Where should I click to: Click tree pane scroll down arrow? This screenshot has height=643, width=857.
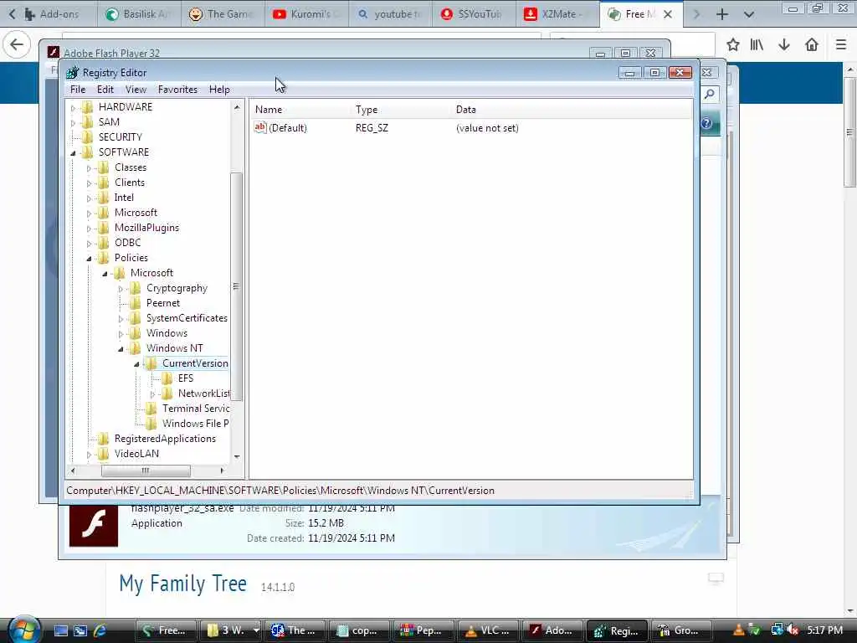pyautogui.click(x=237, y=456)
